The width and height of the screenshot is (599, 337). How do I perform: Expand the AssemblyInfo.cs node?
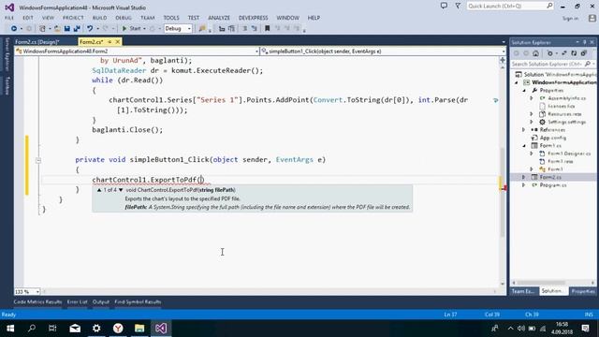coord(532,98)
